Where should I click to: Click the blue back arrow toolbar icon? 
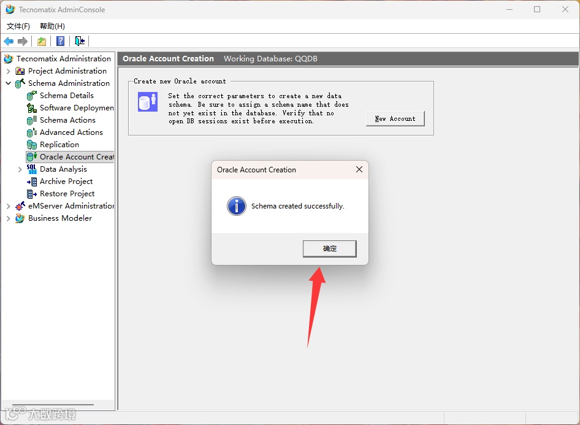(9, 42)
